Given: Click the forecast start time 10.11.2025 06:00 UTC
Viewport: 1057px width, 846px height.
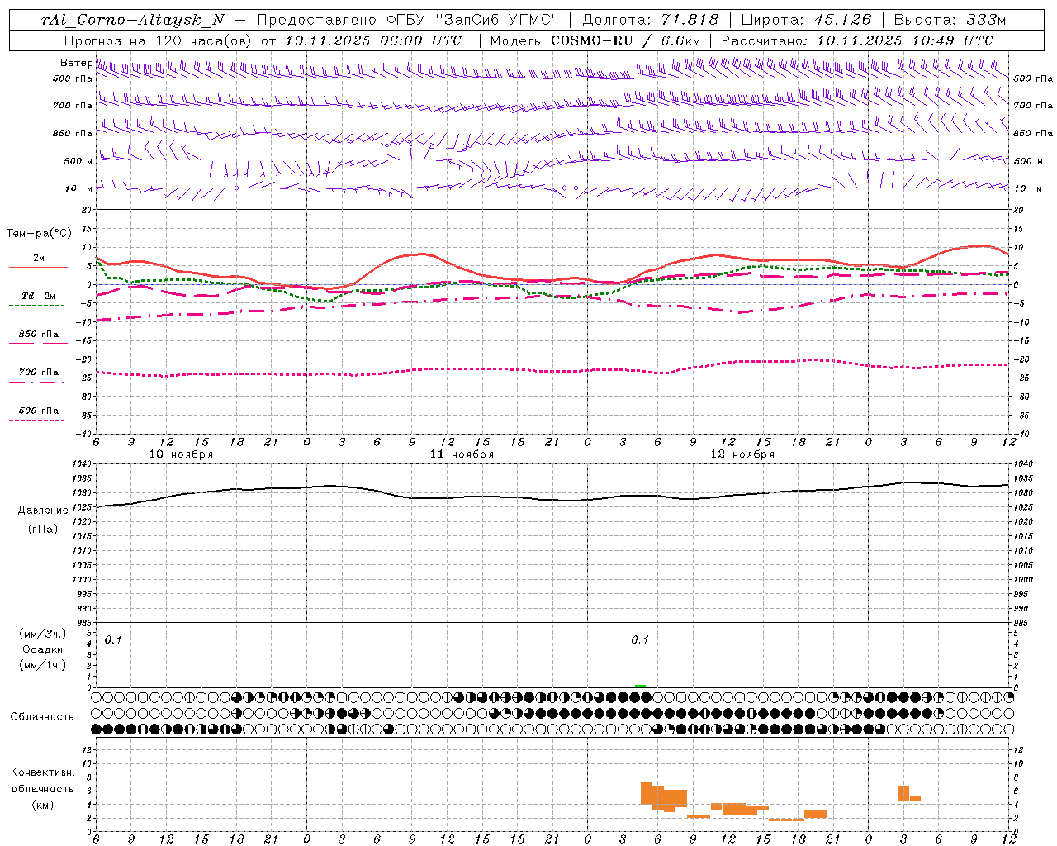Looking at the screenshot, I should (373, 40).
